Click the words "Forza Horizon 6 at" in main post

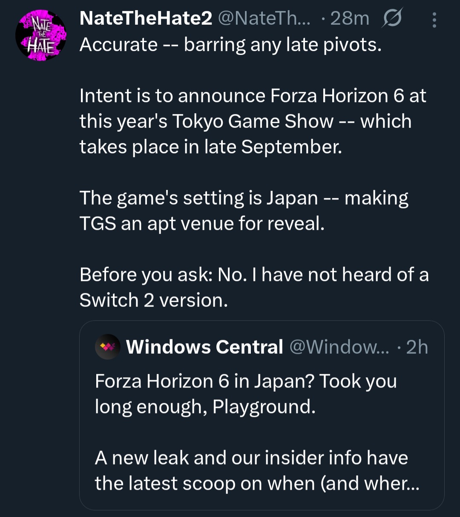pos(348,96)
